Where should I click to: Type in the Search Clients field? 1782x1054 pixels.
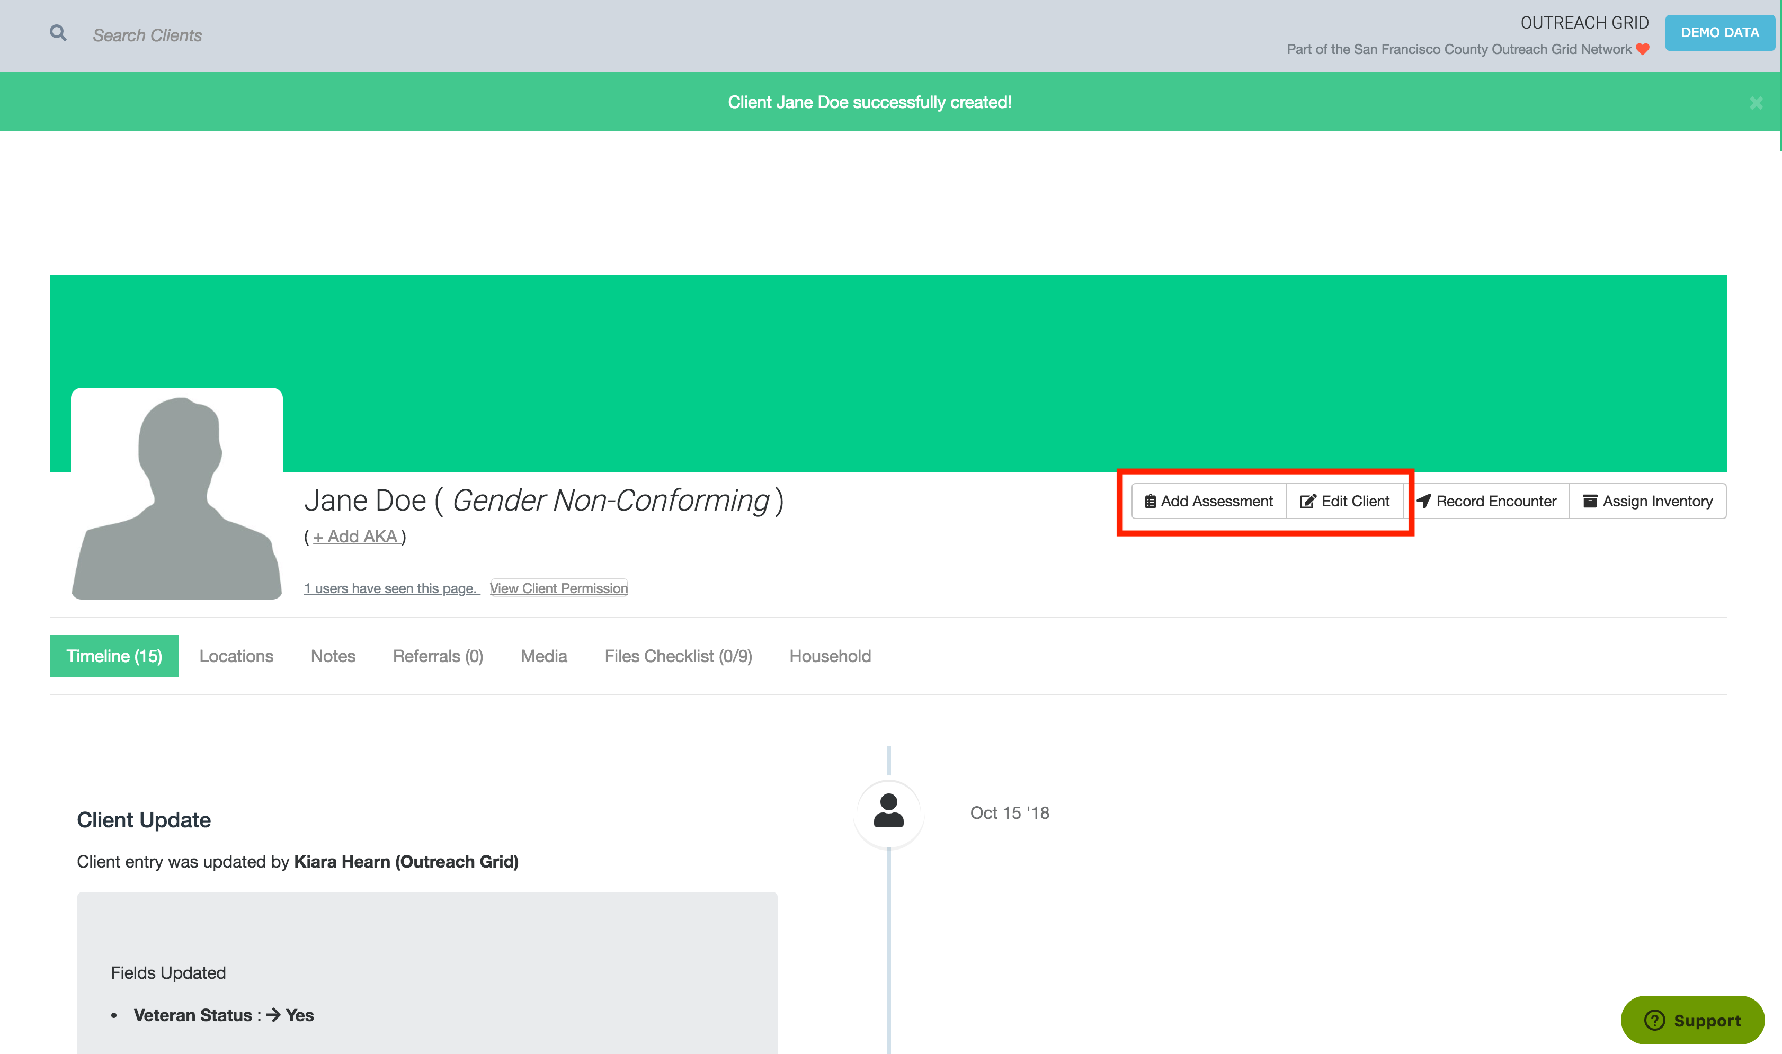147,35
